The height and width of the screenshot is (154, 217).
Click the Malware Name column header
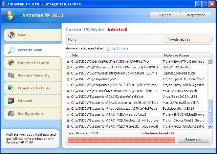coord(176,56)
